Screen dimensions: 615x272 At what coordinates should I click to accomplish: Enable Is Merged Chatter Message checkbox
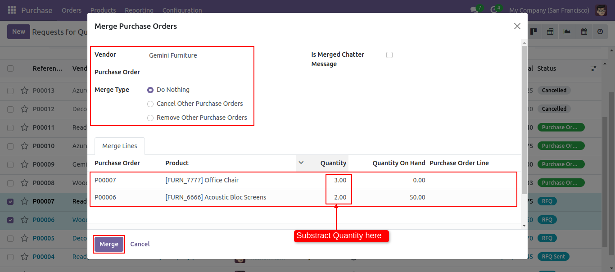[389, 55]
